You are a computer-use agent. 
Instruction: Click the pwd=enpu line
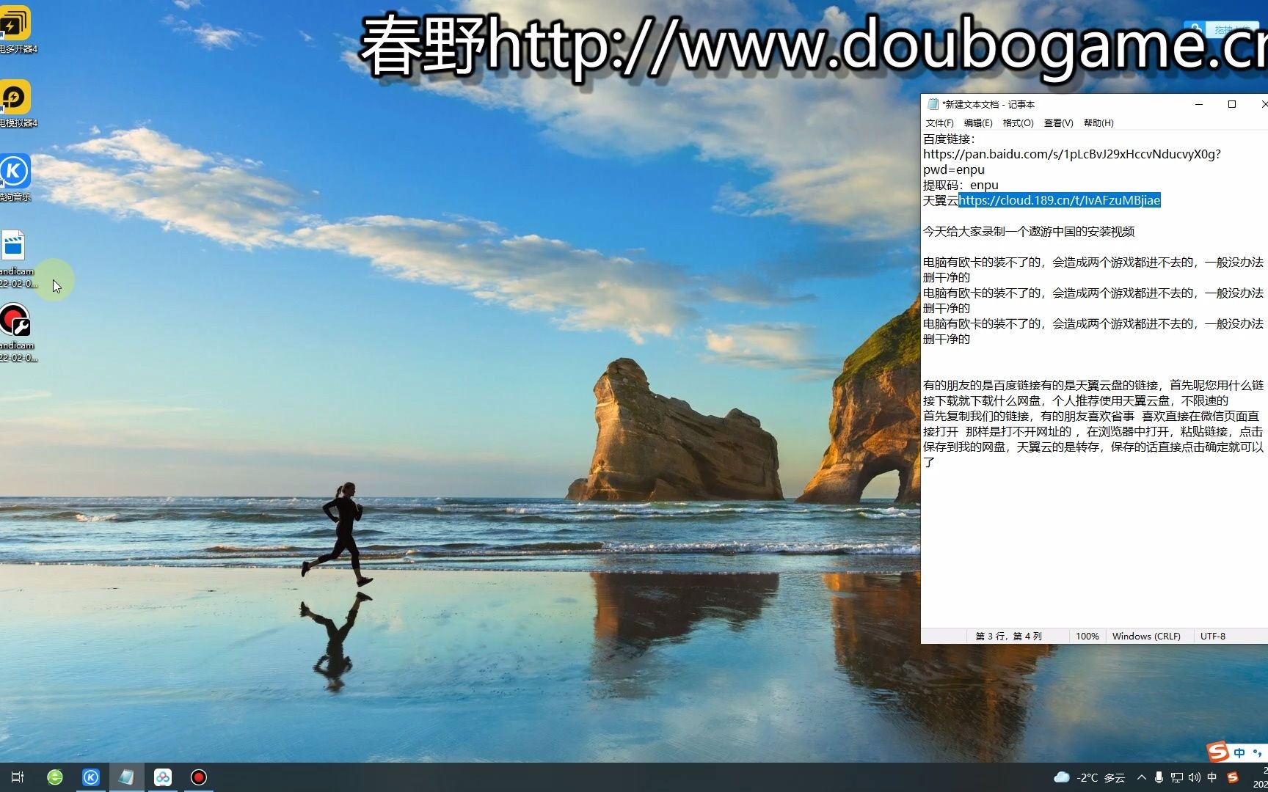954,169
